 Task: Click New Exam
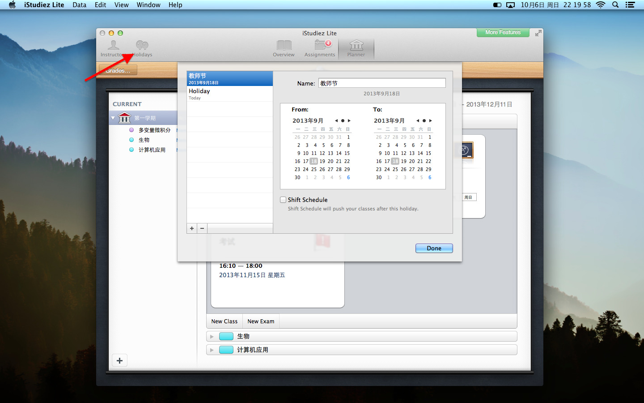261,322
